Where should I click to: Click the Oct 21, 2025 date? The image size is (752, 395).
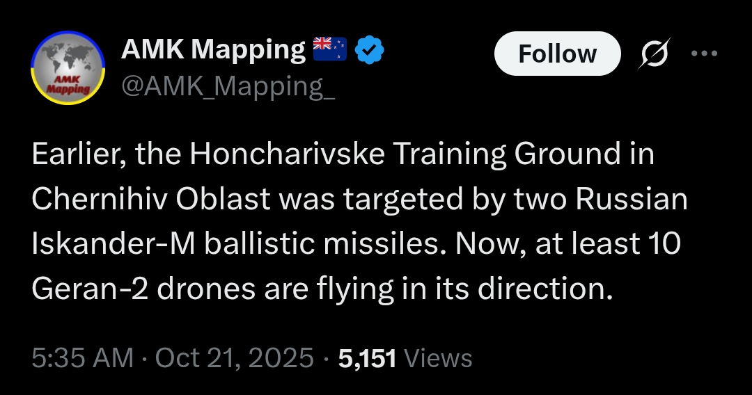point(235,357)
